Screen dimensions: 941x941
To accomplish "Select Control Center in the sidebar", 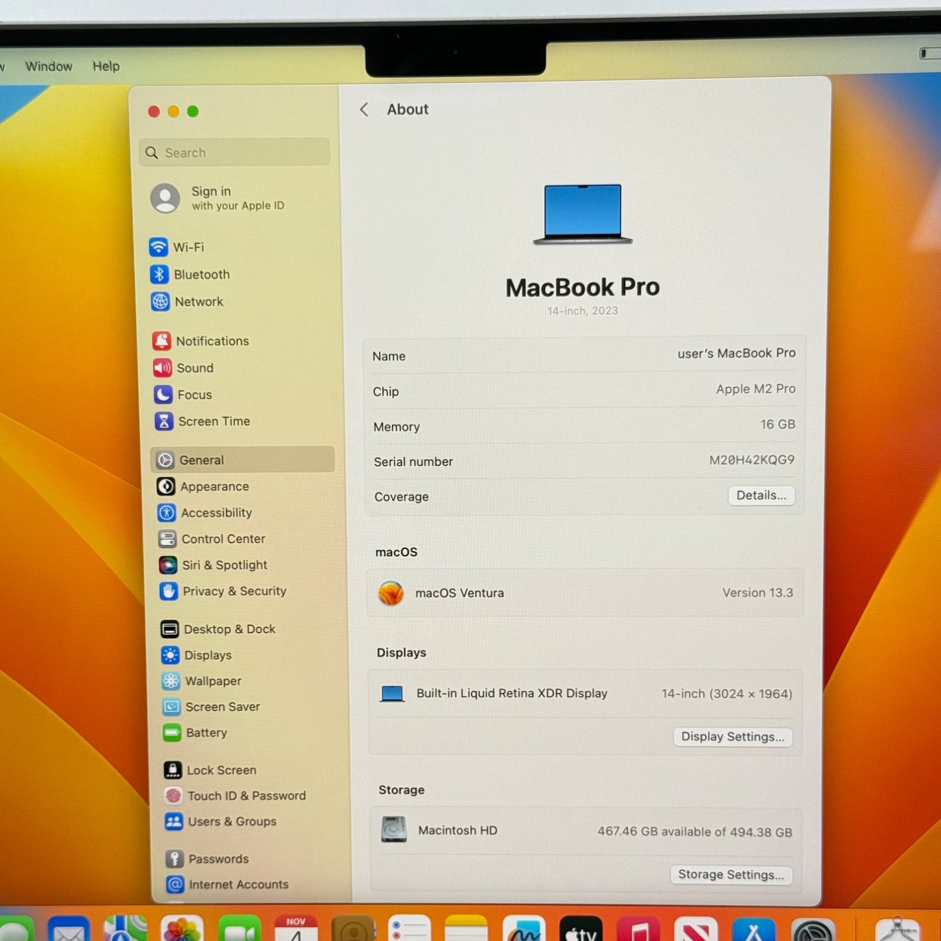I will pyautogui.click(x=223, y=539).
